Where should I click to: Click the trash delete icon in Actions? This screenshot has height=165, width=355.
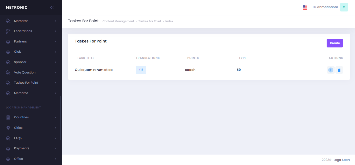point(339,70)
